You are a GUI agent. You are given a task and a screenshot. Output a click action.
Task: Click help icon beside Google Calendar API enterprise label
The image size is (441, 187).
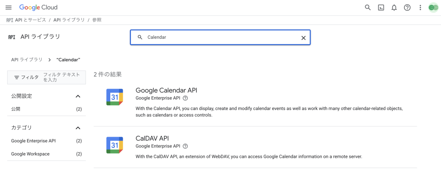point(185,98)
